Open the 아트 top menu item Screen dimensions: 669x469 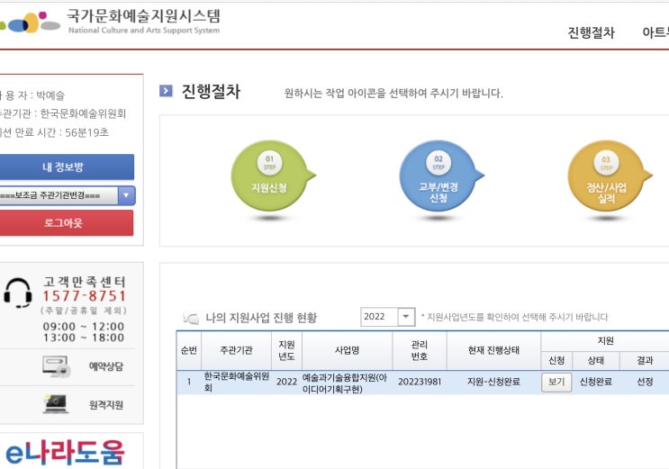pyautogui.click(x=655, y=32)
